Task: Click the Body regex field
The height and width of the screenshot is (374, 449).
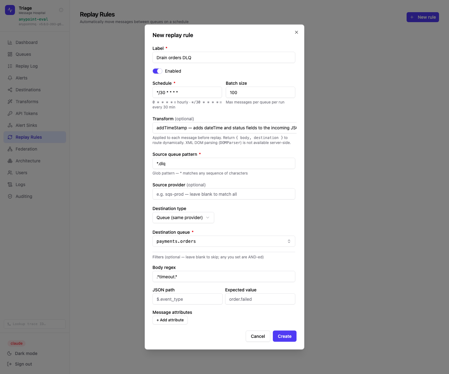Action: pyautogui.click(x=224, y=277)
